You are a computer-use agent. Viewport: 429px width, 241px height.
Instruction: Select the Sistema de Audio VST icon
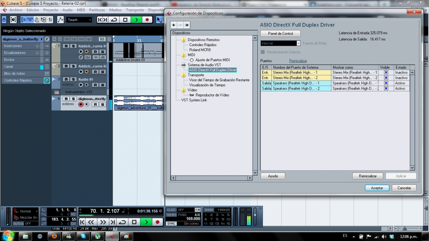183,65
